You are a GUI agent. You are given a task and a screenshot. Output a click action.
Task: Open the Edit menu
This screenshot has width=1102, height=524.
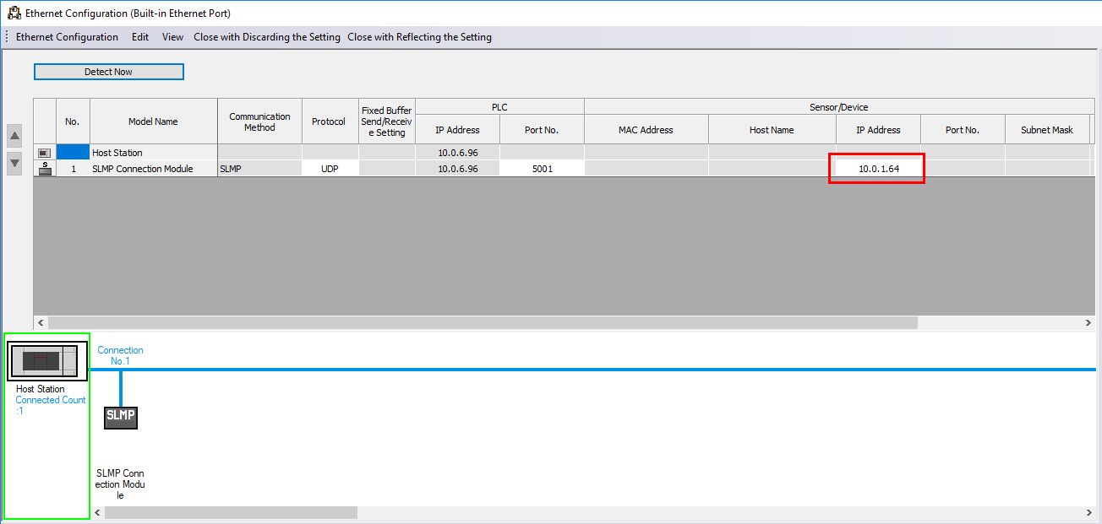point(140,37)
